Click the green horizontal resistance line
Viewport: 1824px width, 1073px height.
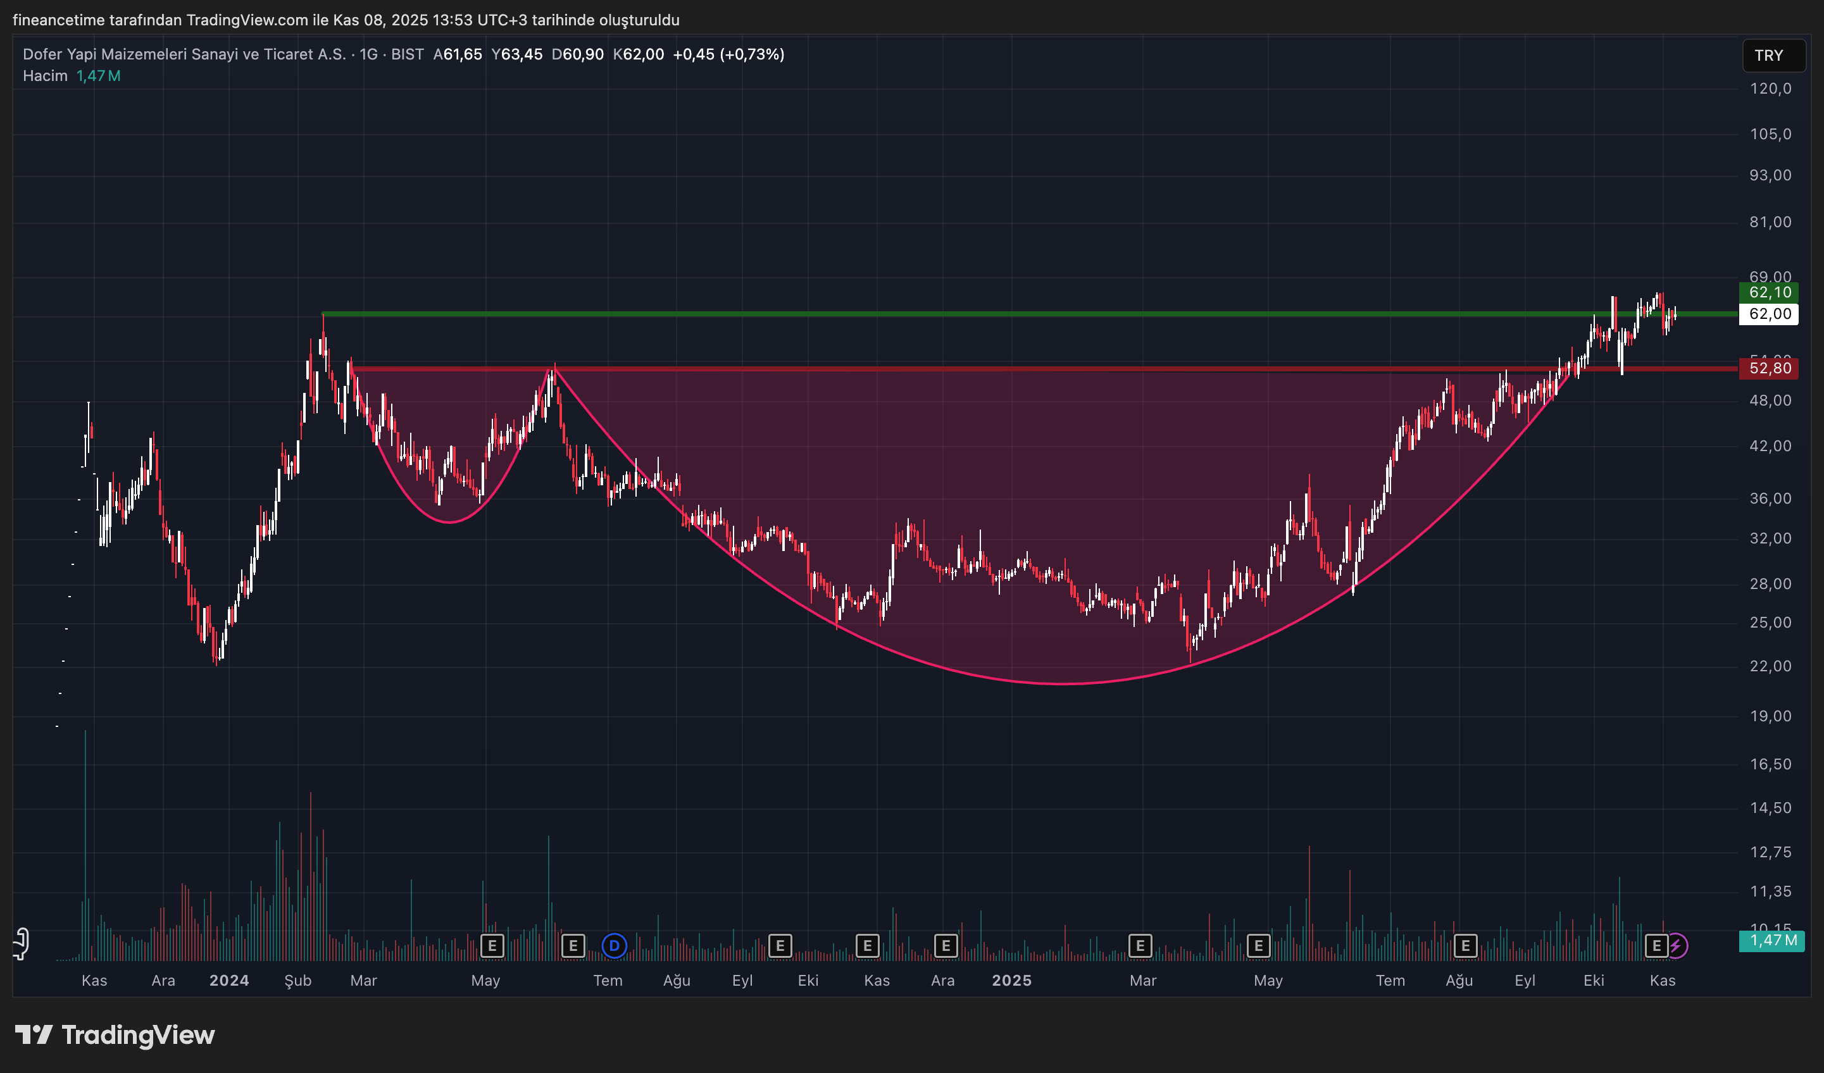pyautogui.click(x=941, y=314)
